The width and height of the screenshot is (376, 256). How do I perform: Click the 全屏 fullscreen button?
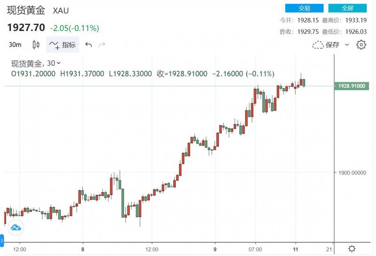pos(347,8)
